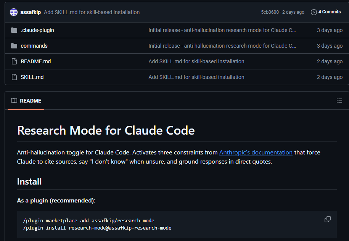Click the README book icon
Image resolution: width=349 pixels, height=241 pixels.
pos(14,101)
